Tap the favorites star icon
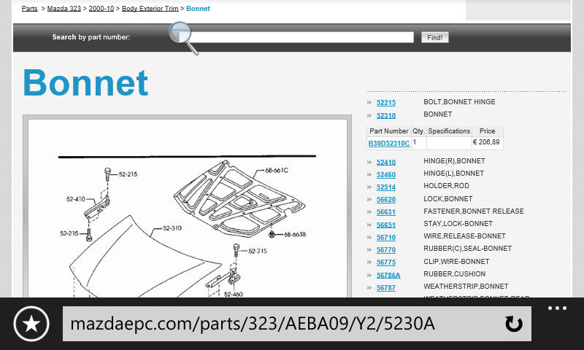Viewport: 584px width, 350px height. pyautogui.click(x=31, y=324)
